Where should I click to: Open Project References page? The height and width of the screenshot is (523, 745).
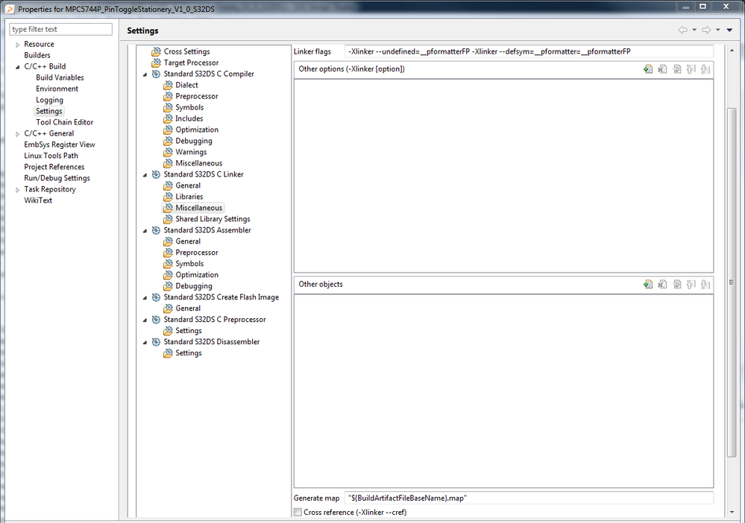coord(54,167)
